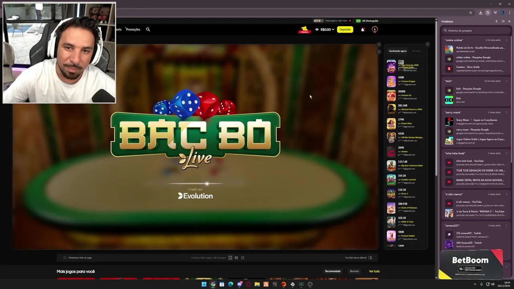Open the user profile avatar icon
Image resolution: width=514 pixels, height=289 pixels.
coord(375,29)
